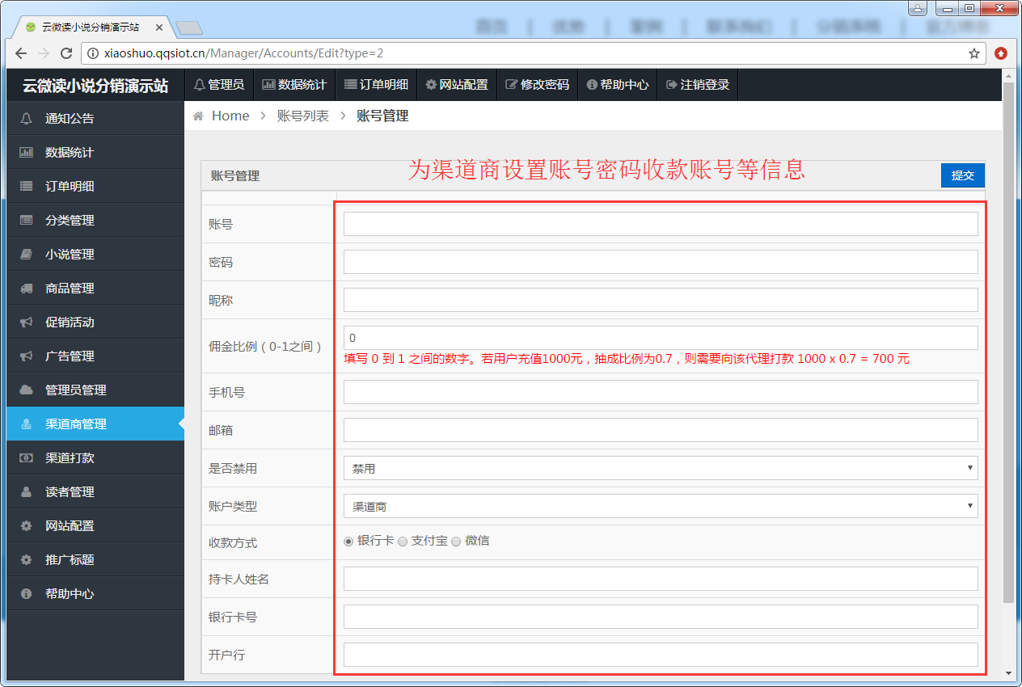Viewport: 1022px width, 687px height.
Task: Click the megaphone icon beside 促销活动
Action: pyautogui.click(x=27, y=322)
